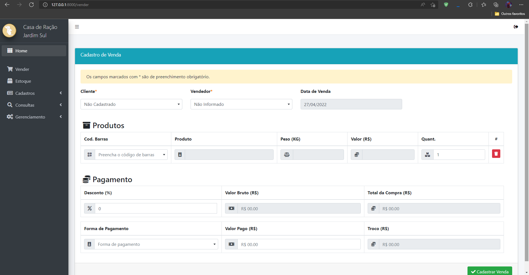Screen dimensions: 529x275
Task: Click the Pagamento coins heading icon
Action: (87, 179)
